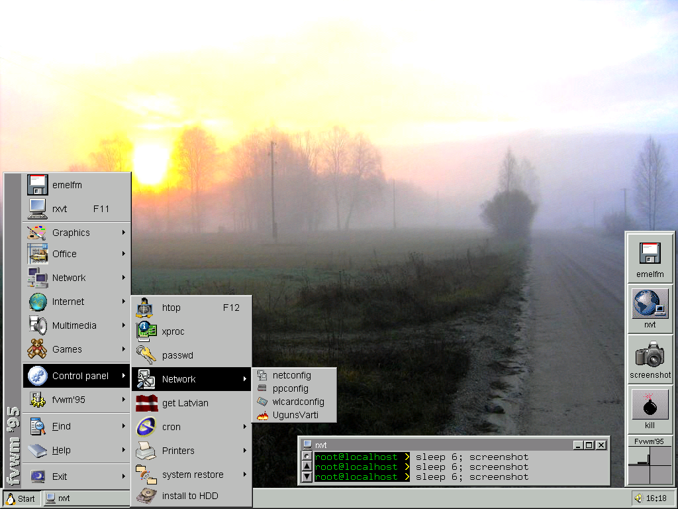Expand the Games submenu arrow
The image size is (678, 509).
[124, 349]
